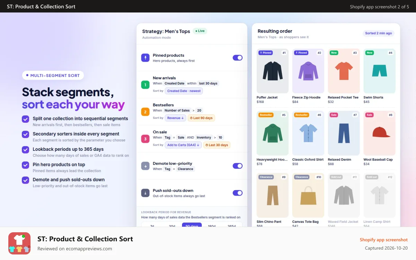The image size is (416, 260).
Task: Click the Strategy: Men's Tops heading
Action: click(166, 32)
